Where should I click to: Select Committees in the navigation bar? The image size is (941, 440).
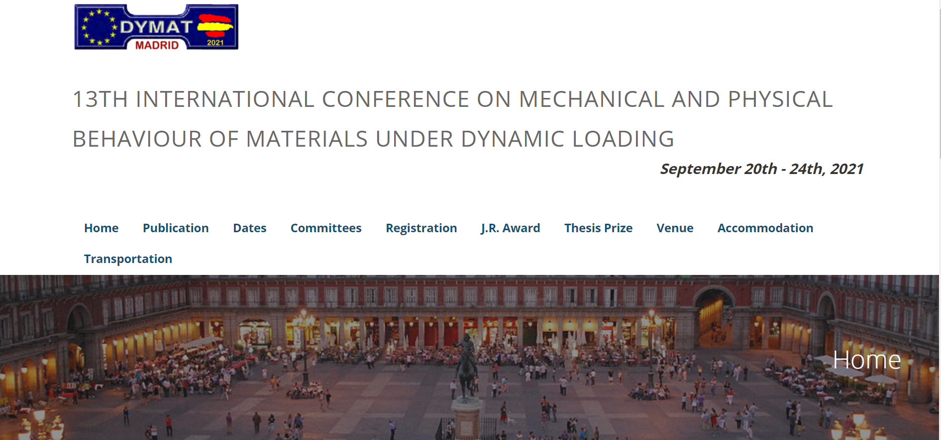click(326, 228)
